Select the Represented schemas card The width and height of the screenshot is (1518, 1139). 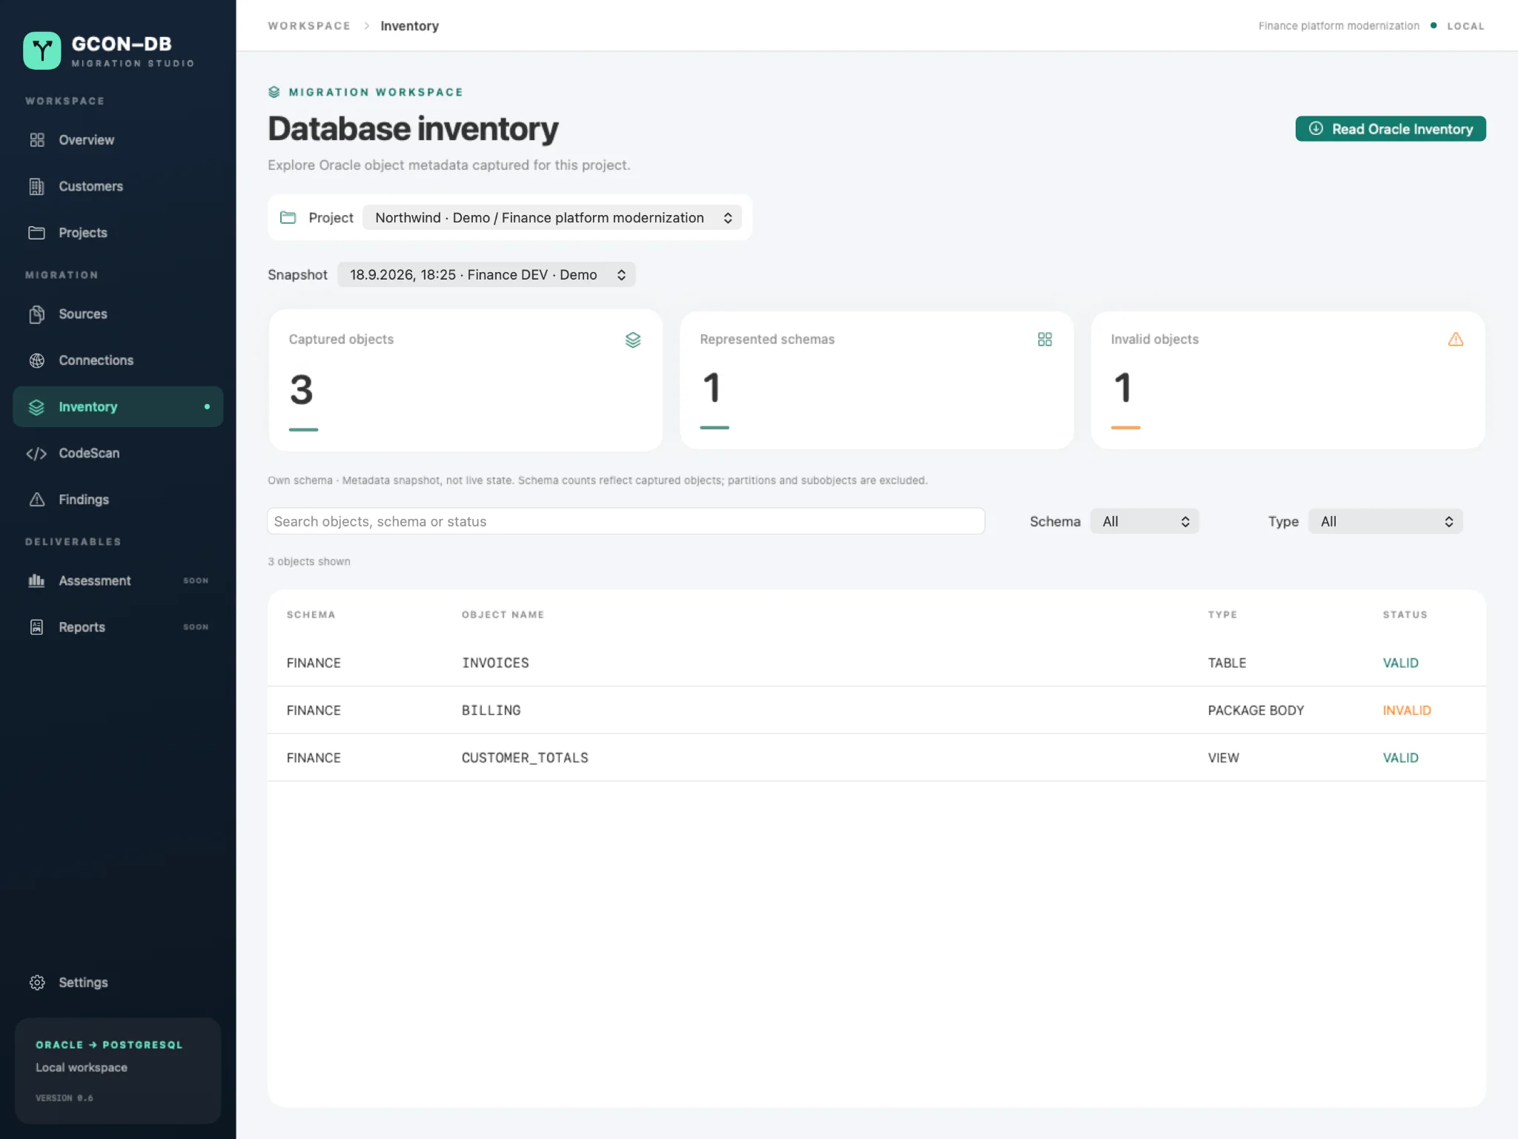tap(877, 380)
